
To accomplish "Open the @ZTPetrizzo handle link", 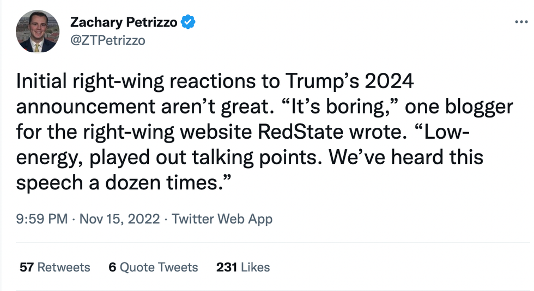I will click(107, 40).
